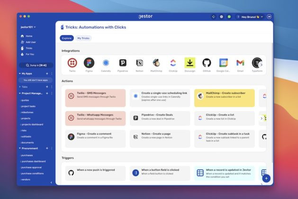
Task: Switch to the My Tricks tab
Action: (83, 38)
